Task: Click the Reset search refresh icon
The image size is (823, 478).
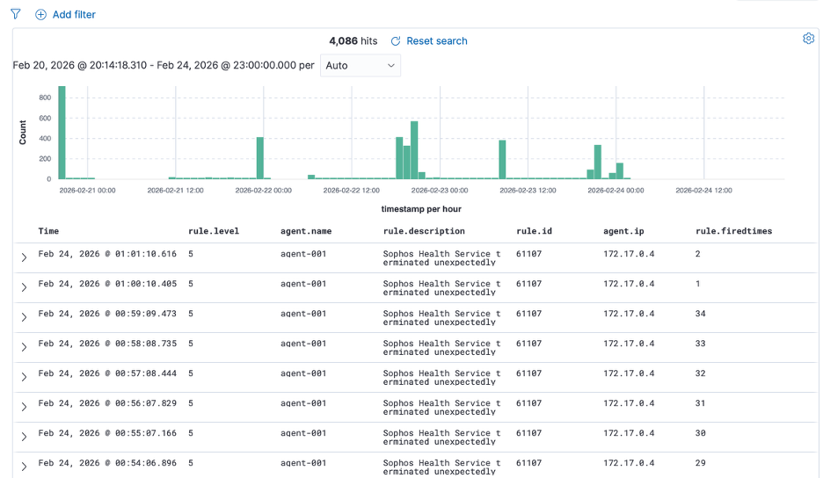Action: (x=396, y=41)
